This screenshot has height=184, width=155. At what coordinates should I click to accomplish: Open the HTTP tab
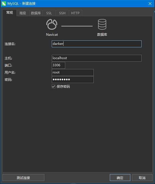click(x=75, y=13)
